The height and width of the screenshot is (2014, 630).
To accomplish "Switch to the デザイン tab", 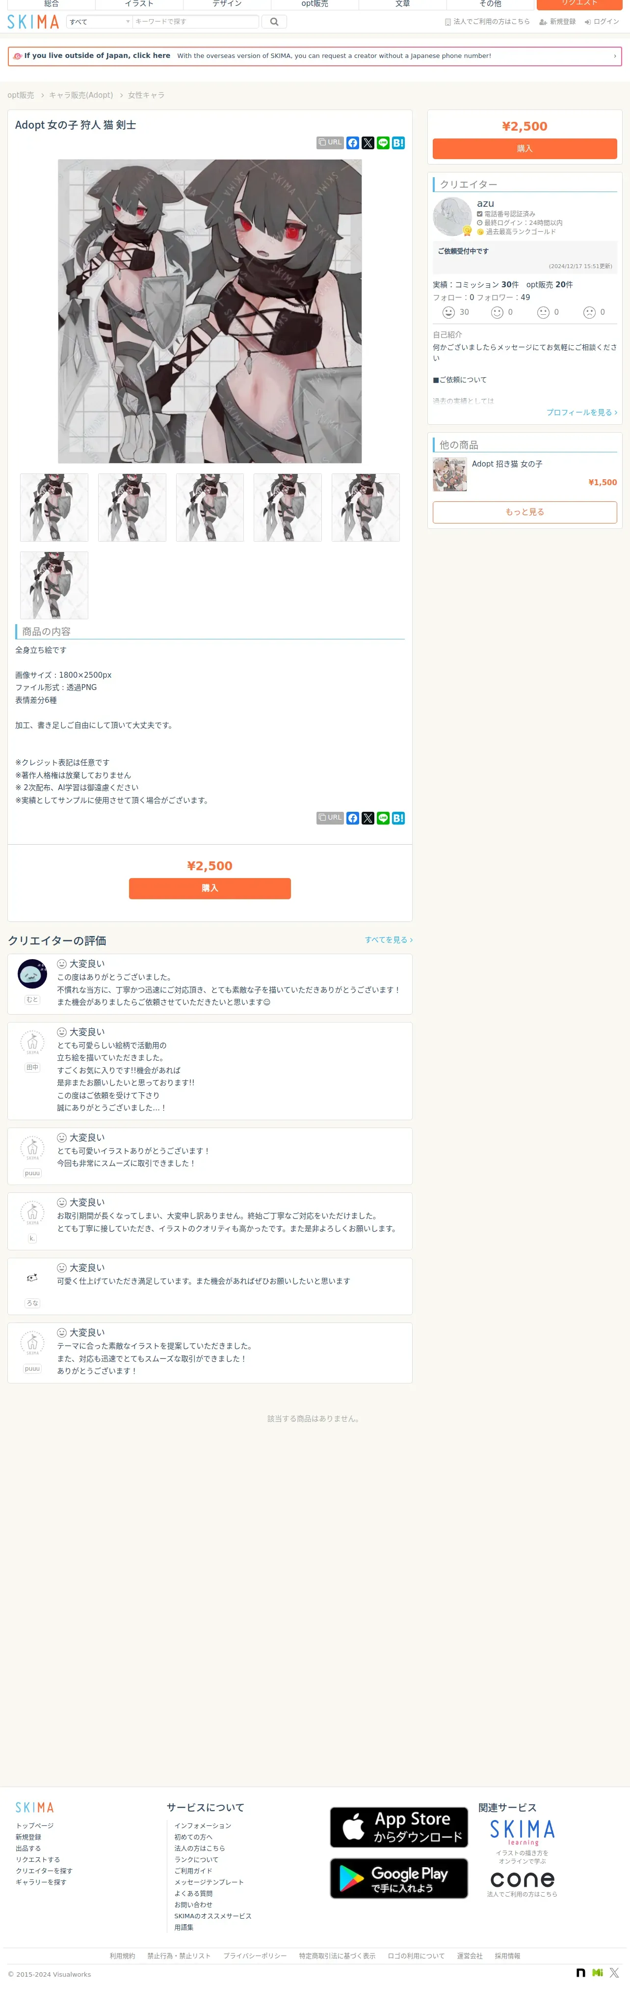I will tap(227, 4).
